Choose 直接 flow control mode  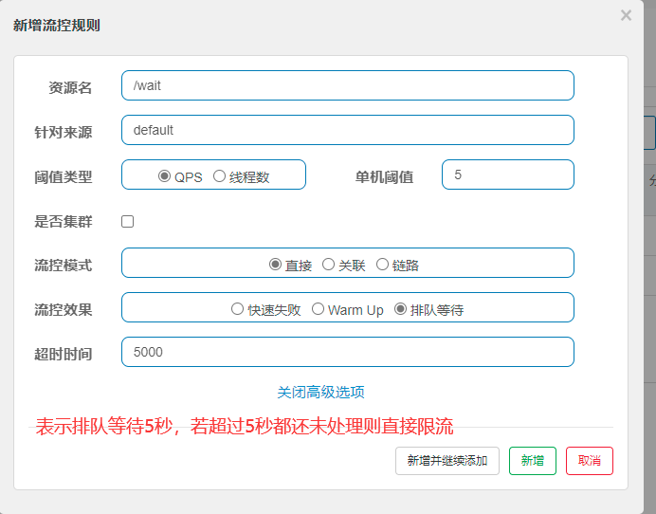click(x=276, y=265)
